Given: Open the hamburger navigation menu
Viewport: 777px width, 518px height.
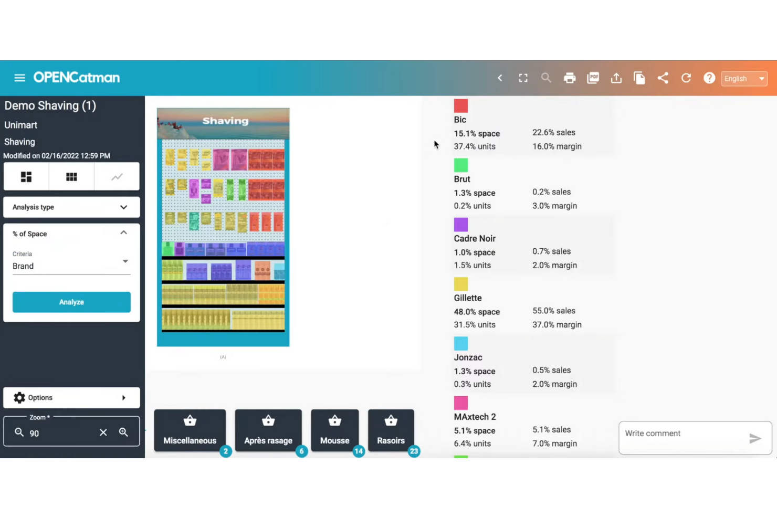Looking at the screenshot, I should pos(19,78).
